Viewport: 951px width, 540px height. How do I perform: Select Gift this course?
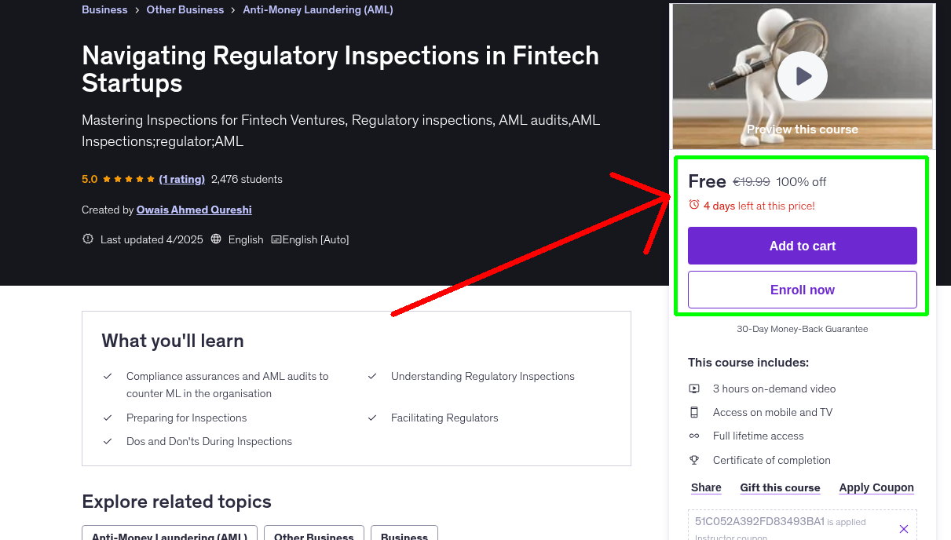[780, 487]
